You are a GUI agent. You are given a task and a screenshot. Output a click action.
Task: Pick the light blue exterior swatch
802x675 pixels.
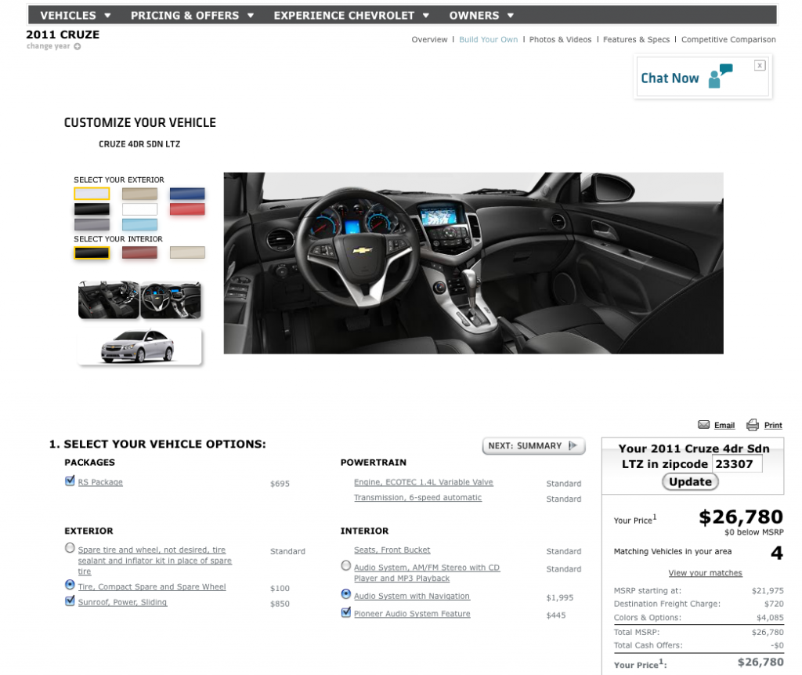point(139,224)
